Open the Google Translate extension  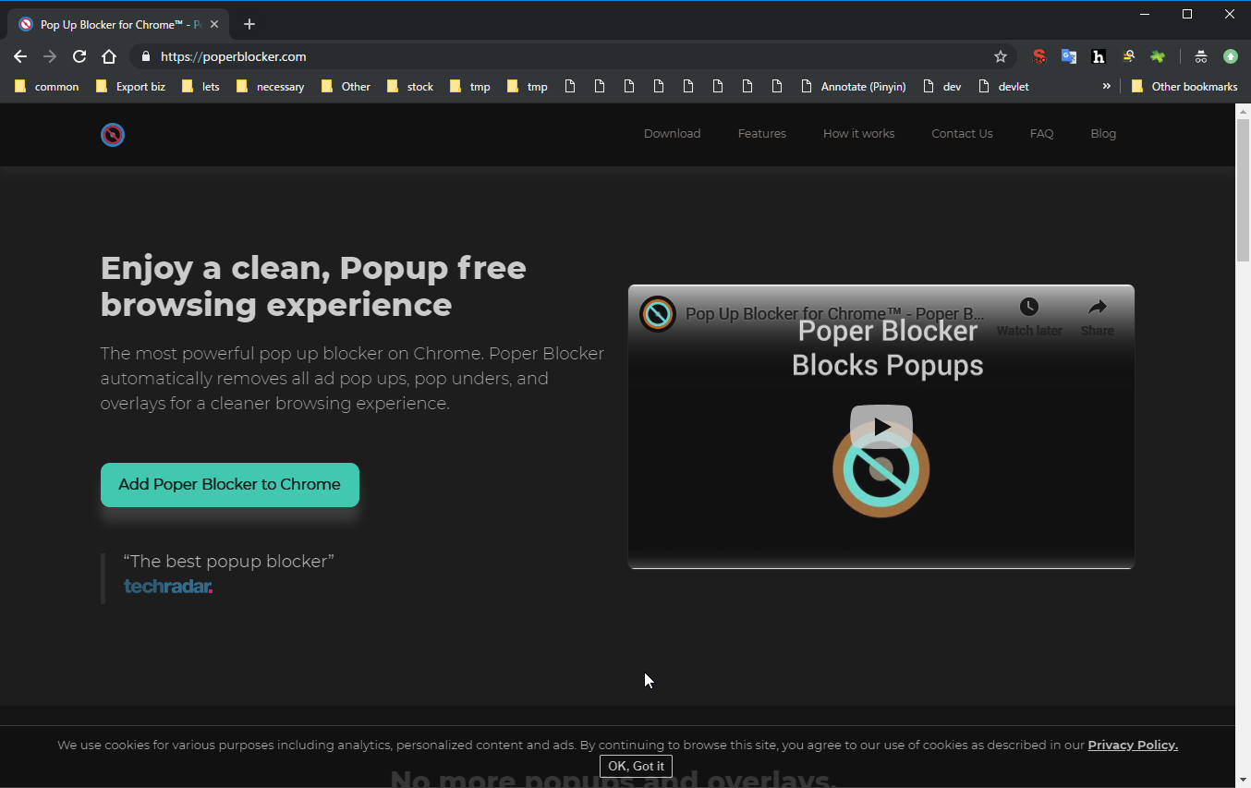1069,56
